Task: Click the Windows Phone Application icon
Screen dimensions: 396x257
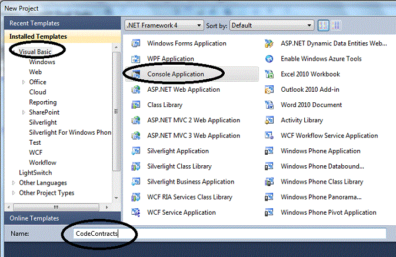Action: point(269,151)
